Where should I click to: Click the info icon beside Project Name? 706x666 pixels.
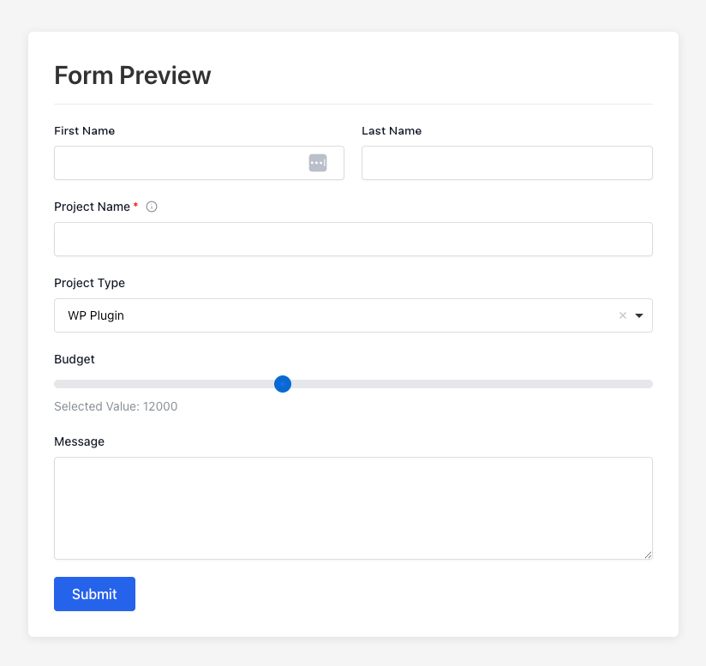[x=152, y=207]
